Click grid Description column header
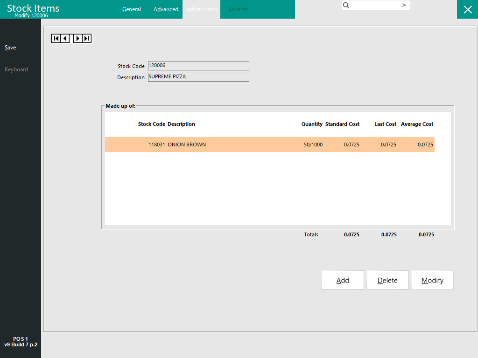 click(182, 124)
